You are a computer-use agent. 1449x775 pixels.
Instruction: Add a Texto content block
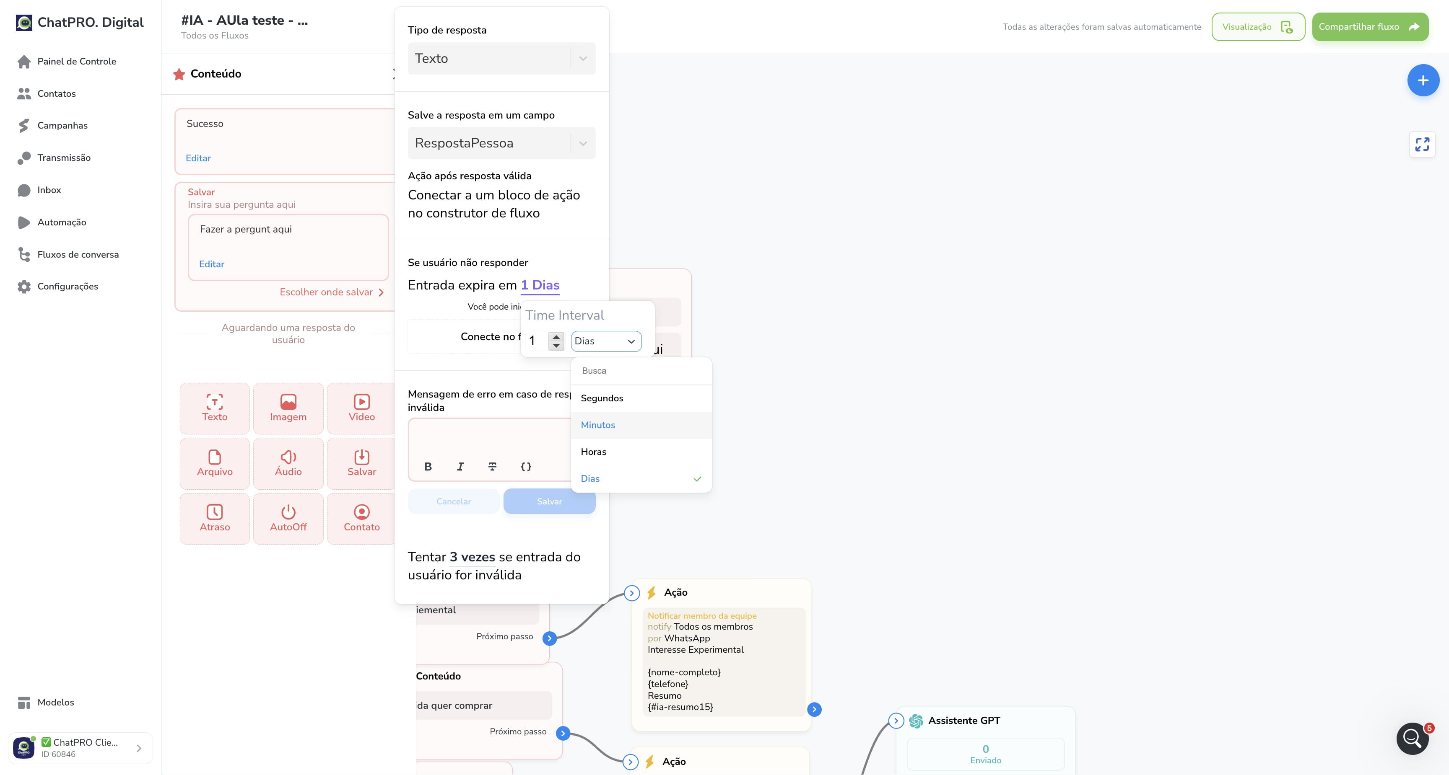[215, 408]
